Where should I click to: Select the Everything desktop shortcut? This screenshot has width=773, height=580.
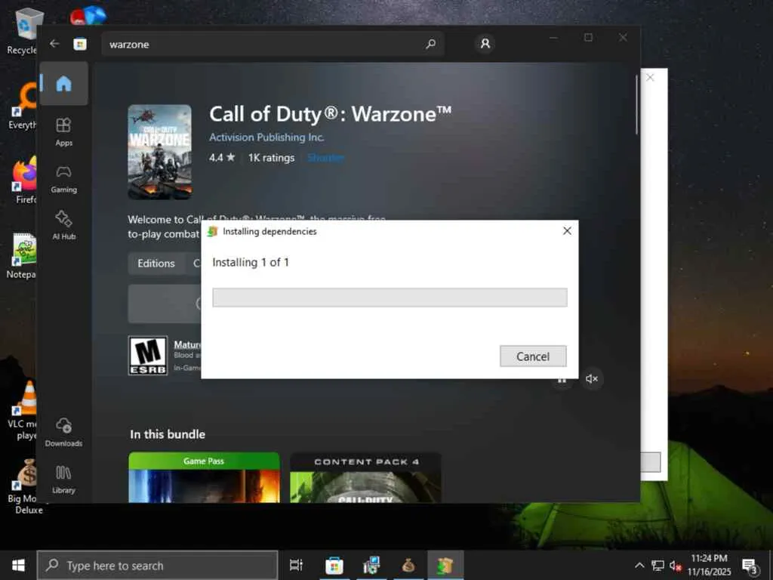23,106
